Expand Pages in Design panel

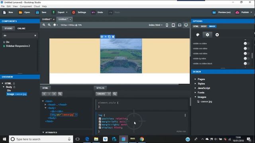[x=195, y=79]
